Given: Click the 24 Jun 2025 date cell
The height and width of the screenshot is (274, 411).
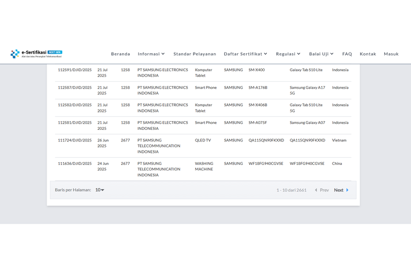Looking at the screenshot, I should (x=103, y=166).
